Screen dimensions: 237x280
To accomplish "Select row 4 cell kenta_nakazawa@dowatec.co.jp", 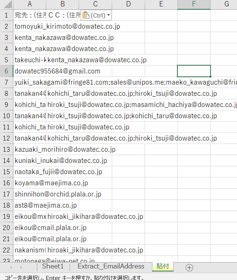I will pos(30,49).
